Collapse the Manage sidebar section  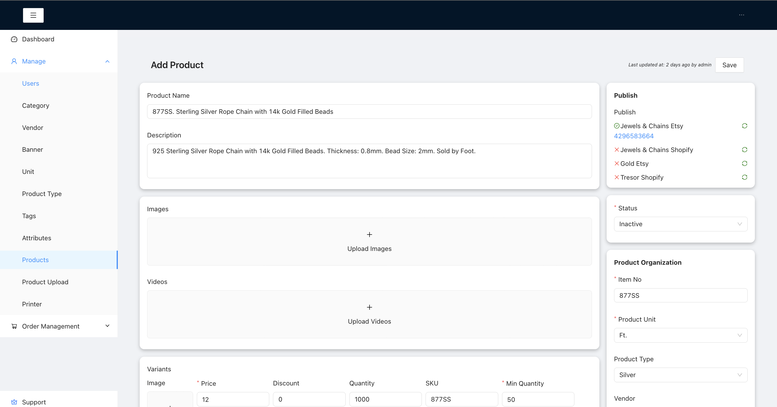coord(107,62)
